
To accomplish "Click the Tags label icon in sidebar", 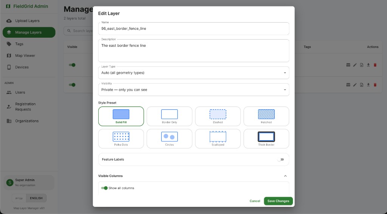I will [9, 44].
